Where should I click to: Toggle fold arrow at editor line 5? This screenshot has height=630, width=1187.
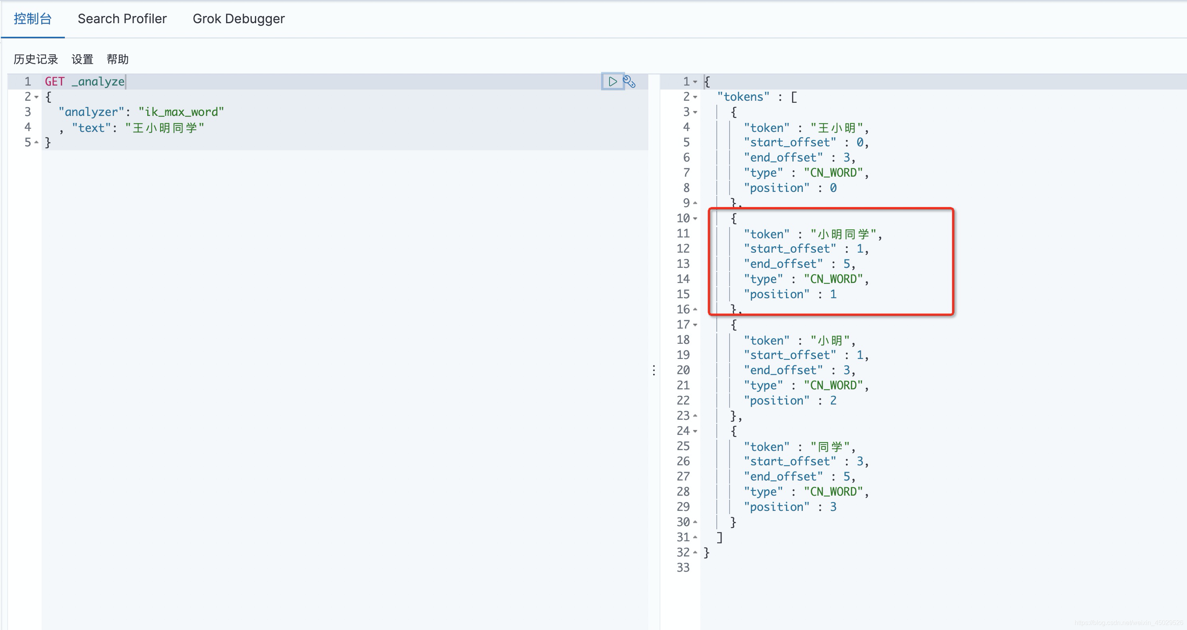coord(36,142)
